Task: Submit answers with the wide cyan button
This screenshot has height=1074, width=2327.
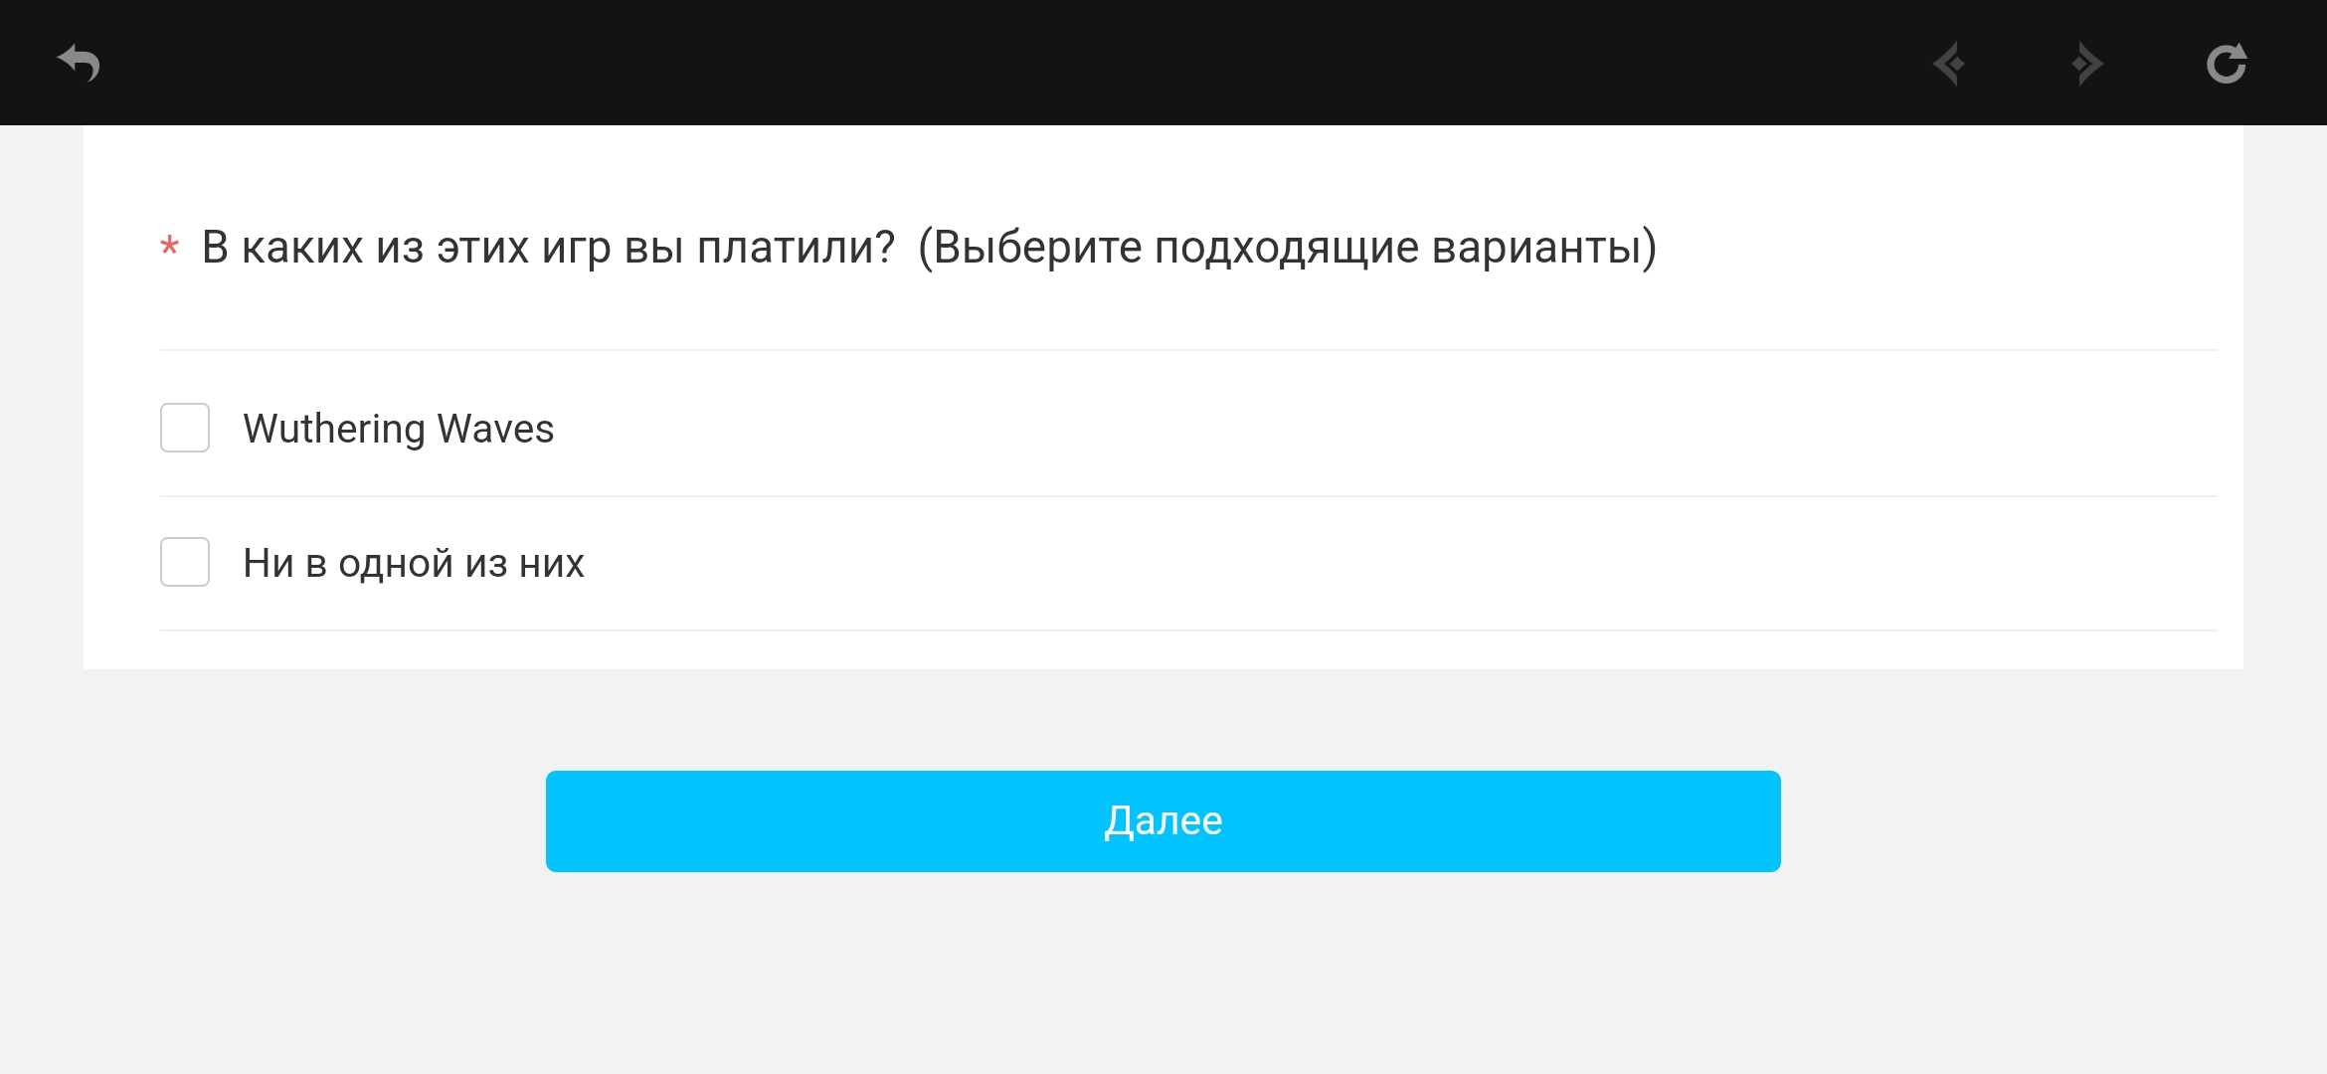Action: [x=1163, y=821]
